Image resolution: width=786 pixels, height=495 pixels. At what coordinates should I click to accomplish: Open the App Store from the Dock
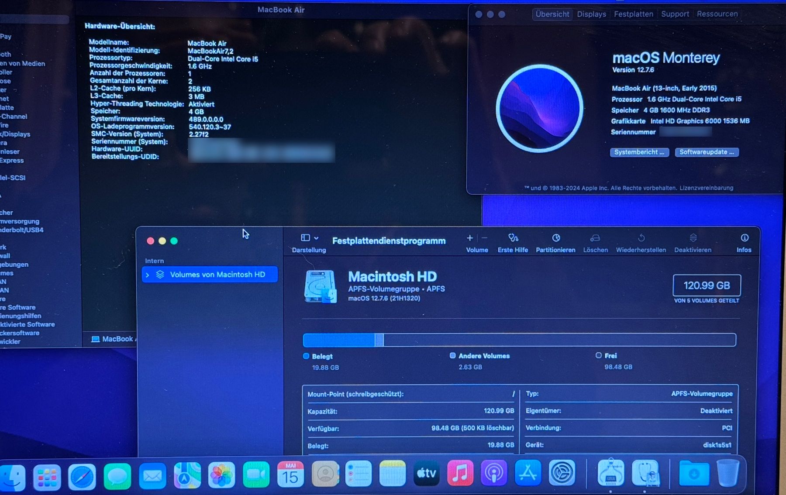point(528,472)
